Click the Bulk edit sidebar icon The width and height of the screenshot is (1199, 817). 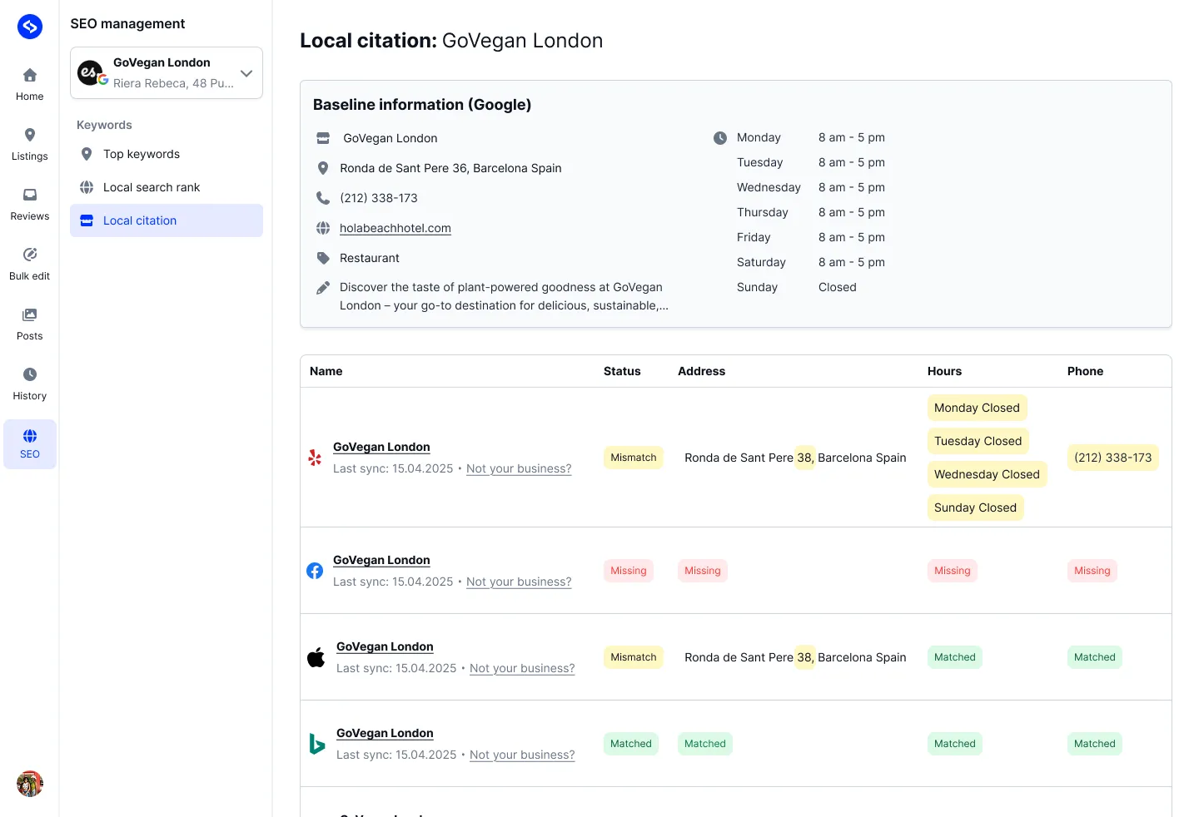click(29, 262)
